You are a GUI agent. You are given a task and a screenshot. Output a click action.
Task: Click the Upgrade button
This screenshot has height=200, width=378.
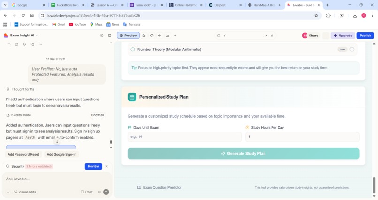(343, 36)
